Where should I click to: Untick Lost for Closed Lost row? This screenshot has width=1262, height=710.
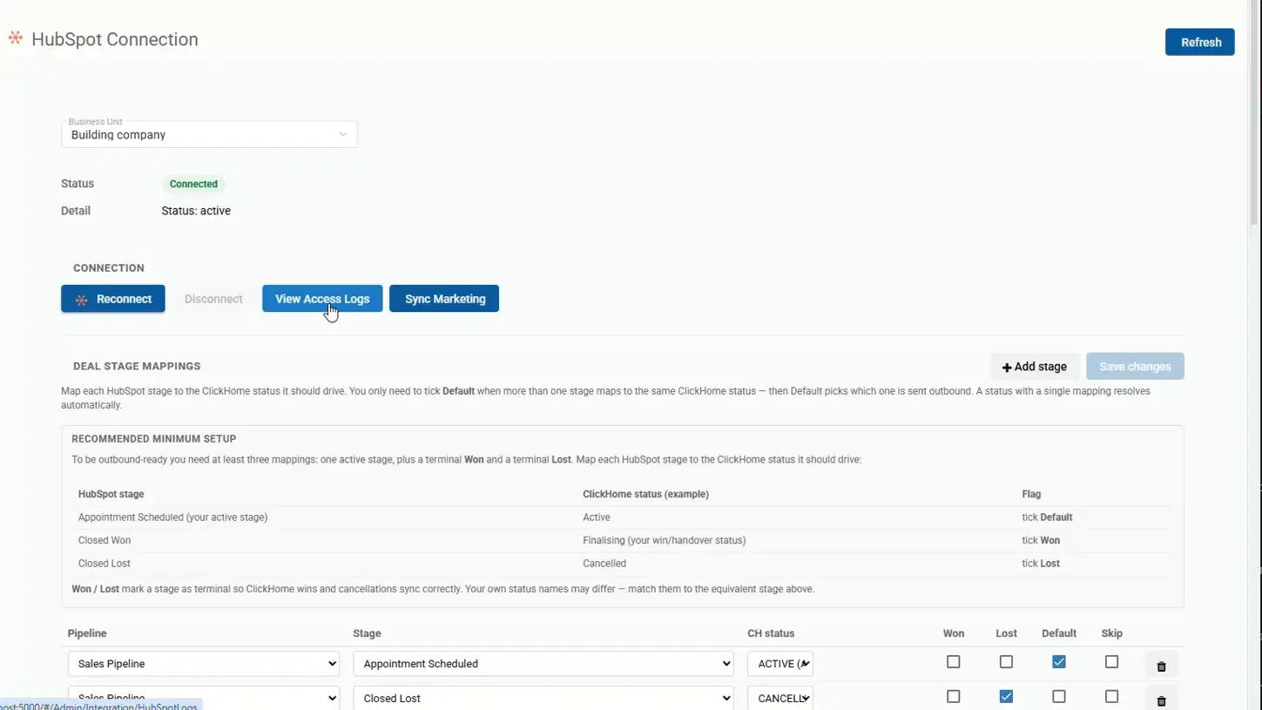click(1006, 697)
